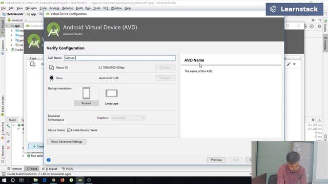
Task: Change the Nexus 5X device
Action: pos(165,67)
